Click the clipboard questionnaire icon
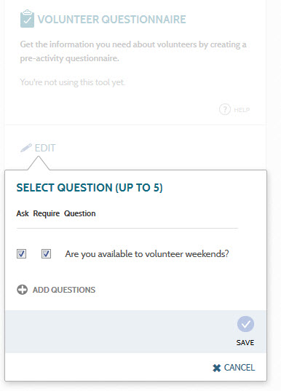 point(27,19)
